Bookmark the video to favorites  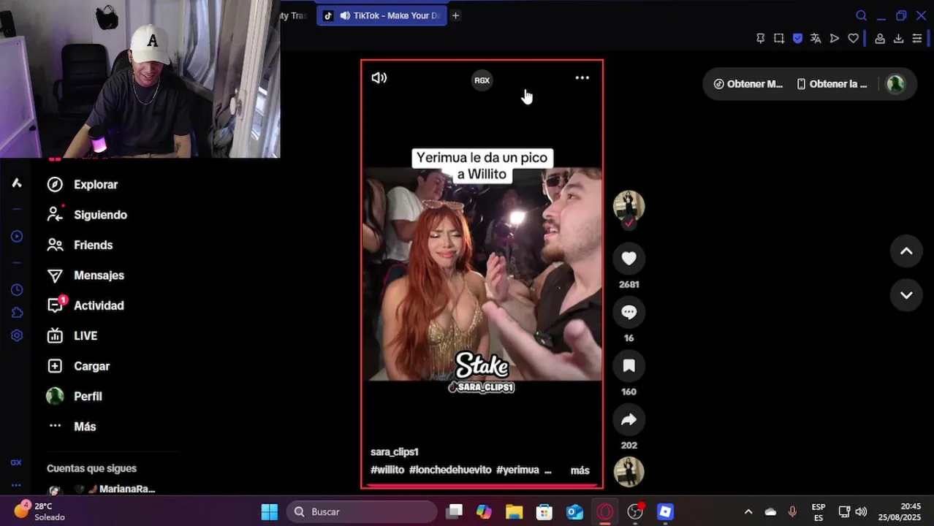coord(629,366)
